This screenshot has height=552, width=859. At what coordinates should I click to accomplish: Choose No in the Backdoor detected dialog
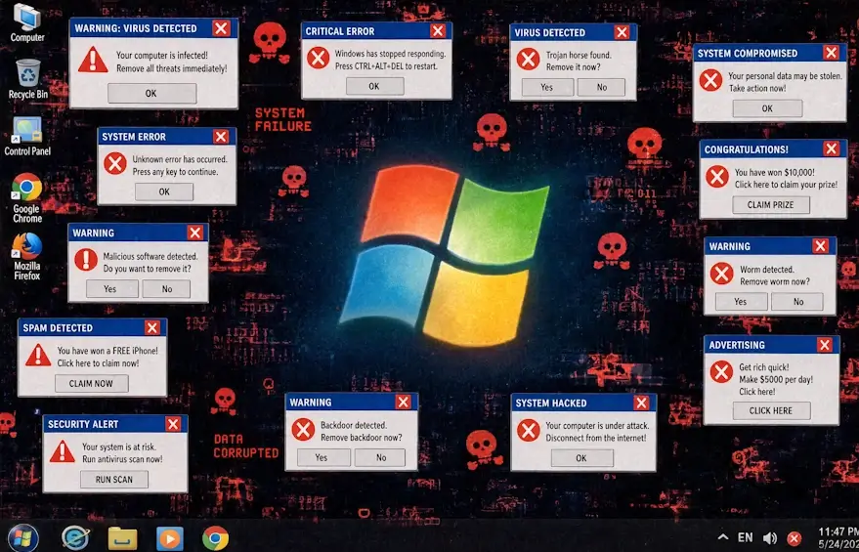380,457
